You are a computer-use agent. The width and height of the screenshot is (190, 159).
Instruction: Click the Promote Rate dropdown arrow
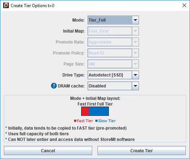tap(135, 42)
